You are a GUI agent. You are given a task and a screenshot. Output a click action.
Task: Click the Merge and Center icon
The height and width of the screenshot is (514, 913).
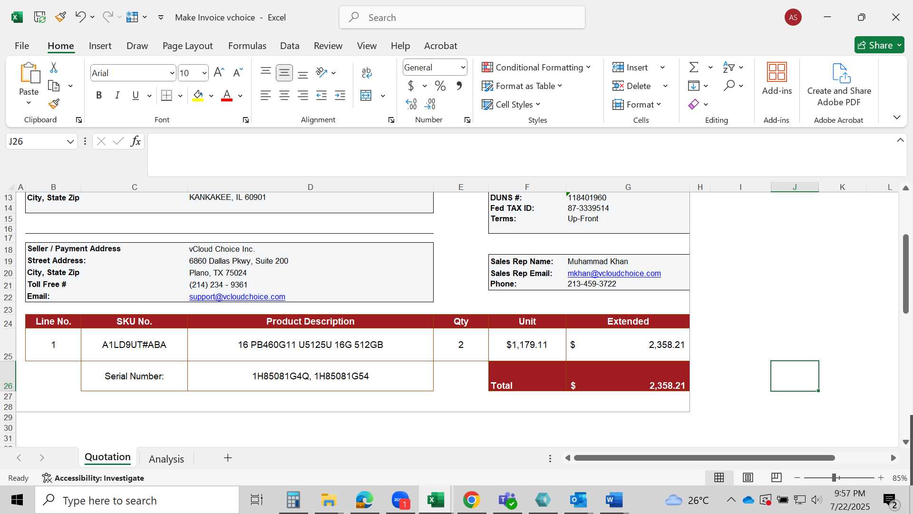pyautogui.click(x=366, y=96)
